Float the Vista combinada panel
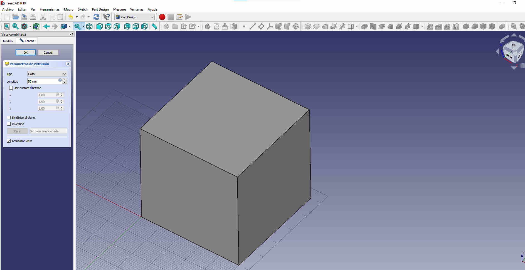 (x=71, y=34)
